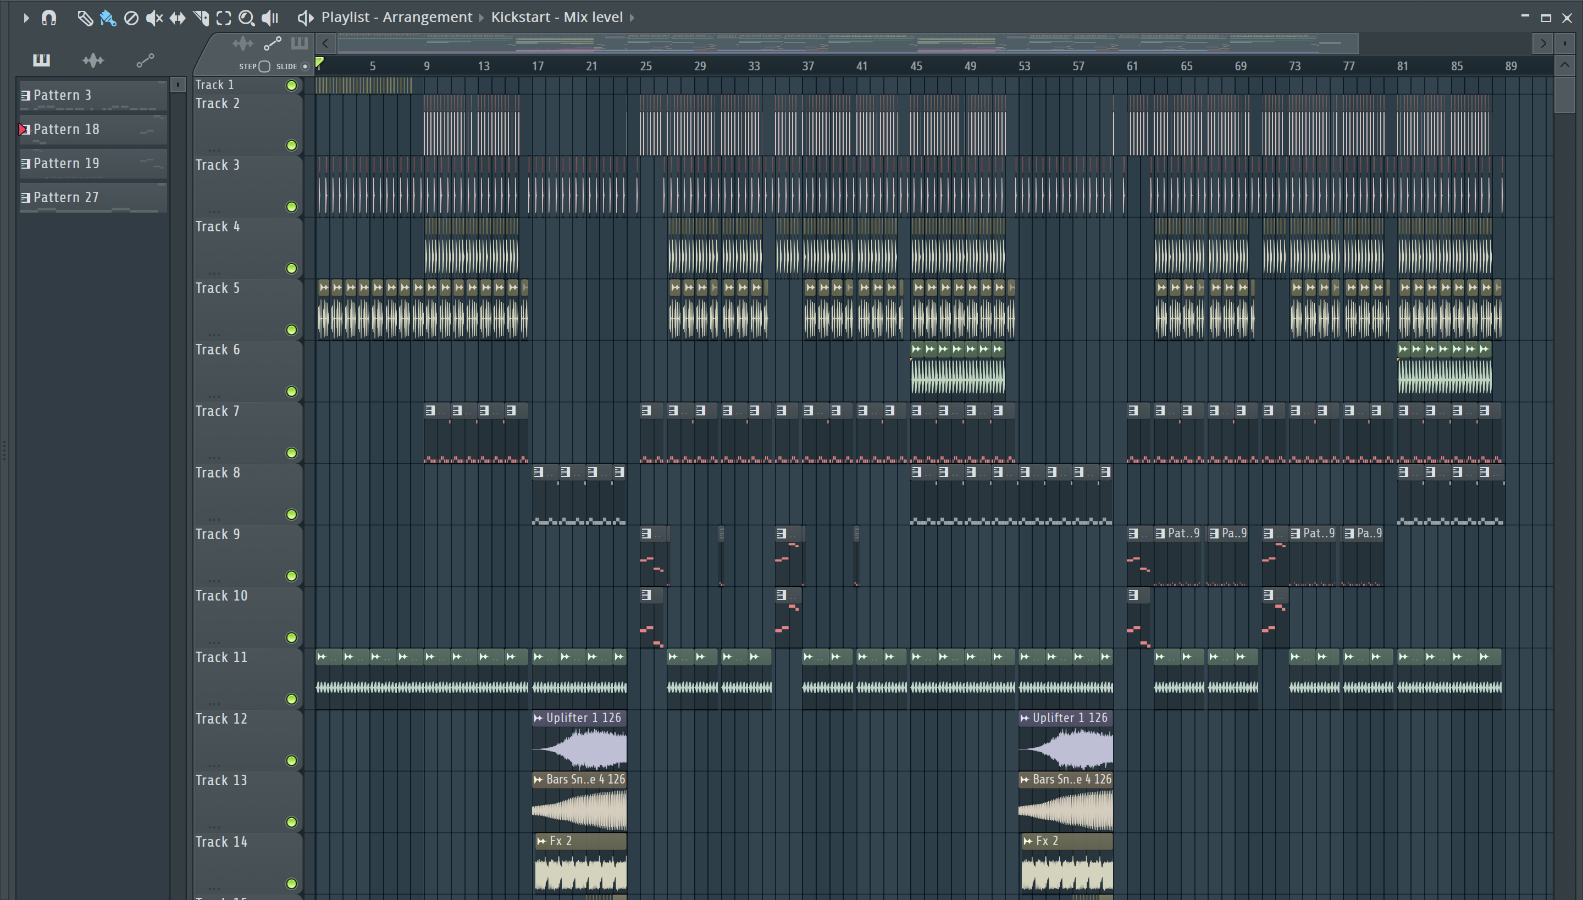Screen dimensions: 1583x900
Task: Select the Track 8 header
Action: pos(247,494)
